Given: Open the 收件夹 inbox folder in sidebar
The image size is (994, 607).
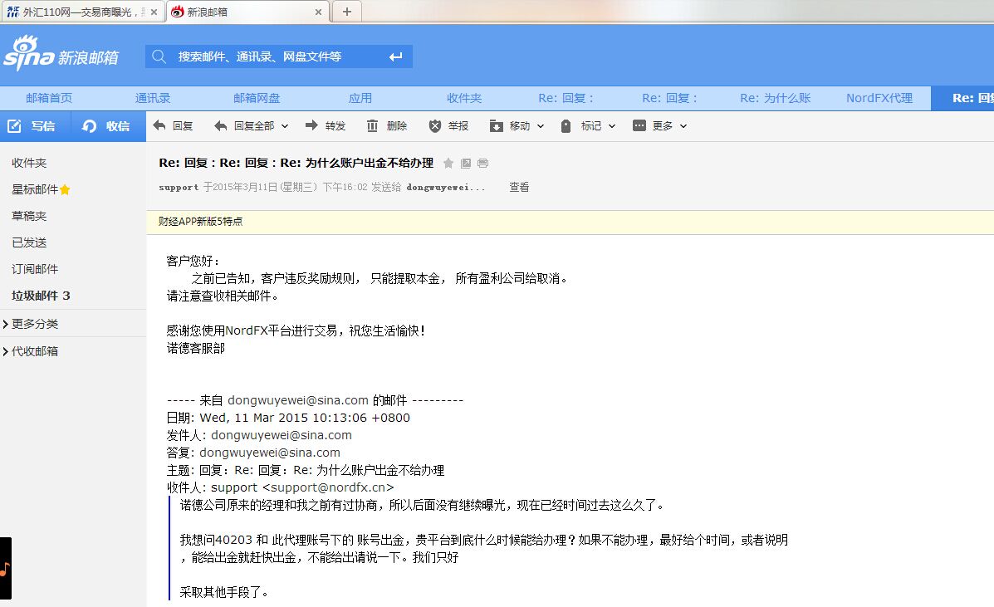Looking at the screenshot, I should [x=29, y=163].
